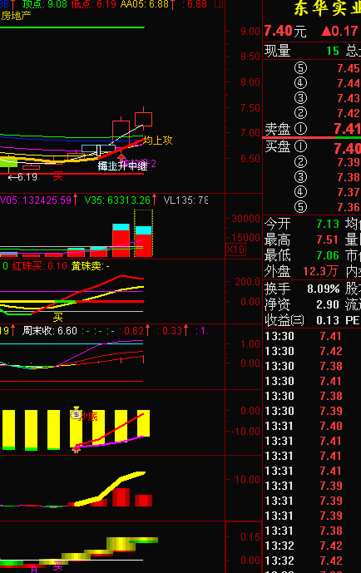Click the dotted-outlined latest volume bar
The height and width of the screenshot is (573, 361).
[x=143, y=233]
